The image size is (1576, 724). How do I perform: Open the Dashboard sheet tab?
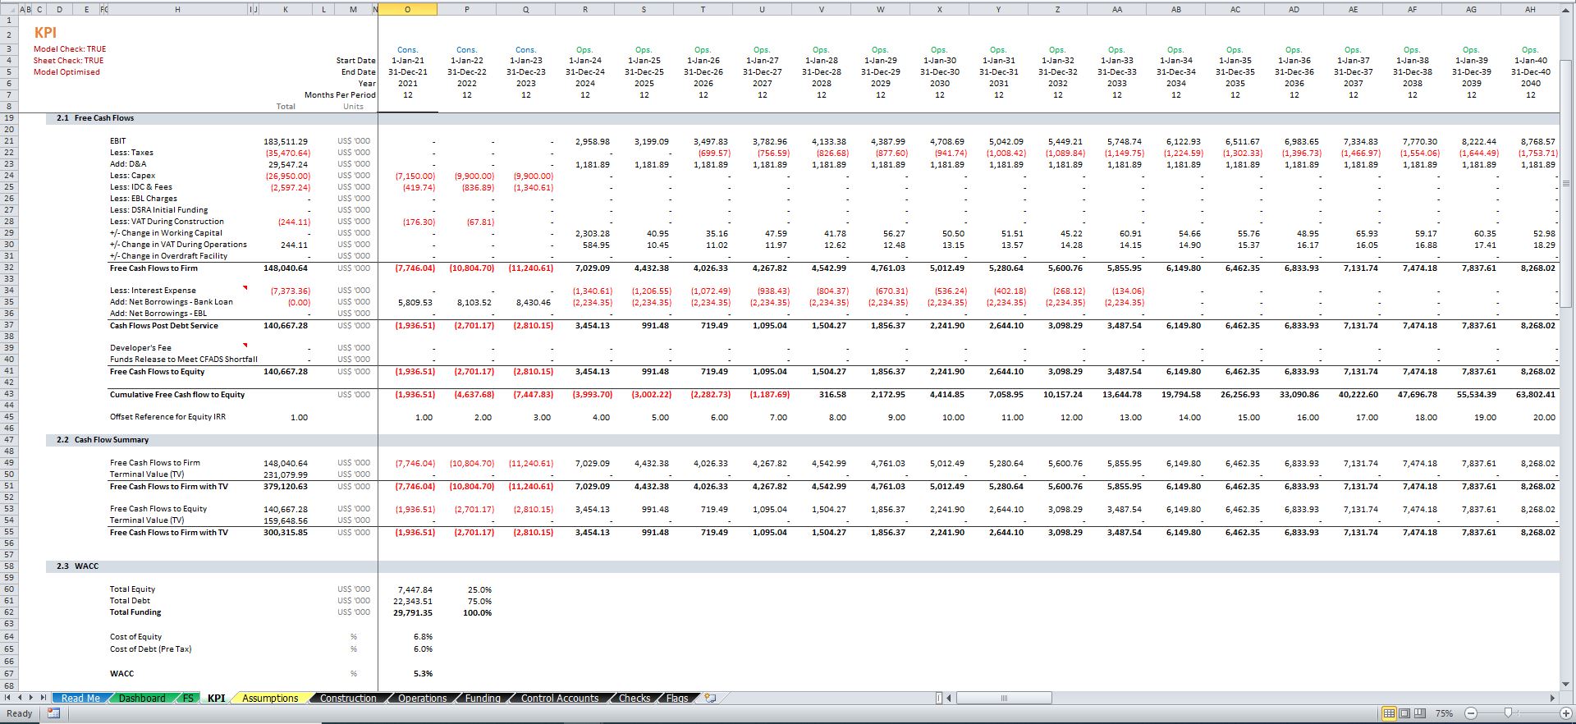click(142, 699)
